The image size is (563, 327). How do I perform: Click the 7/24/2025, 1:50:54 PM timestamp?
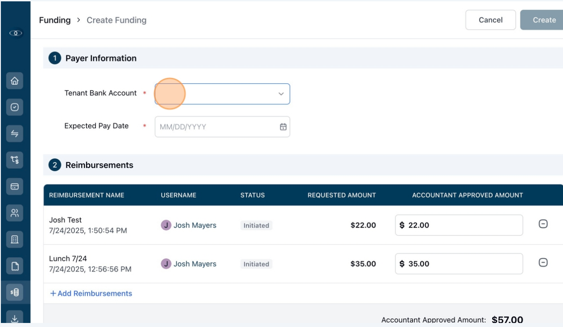[88, 231]
